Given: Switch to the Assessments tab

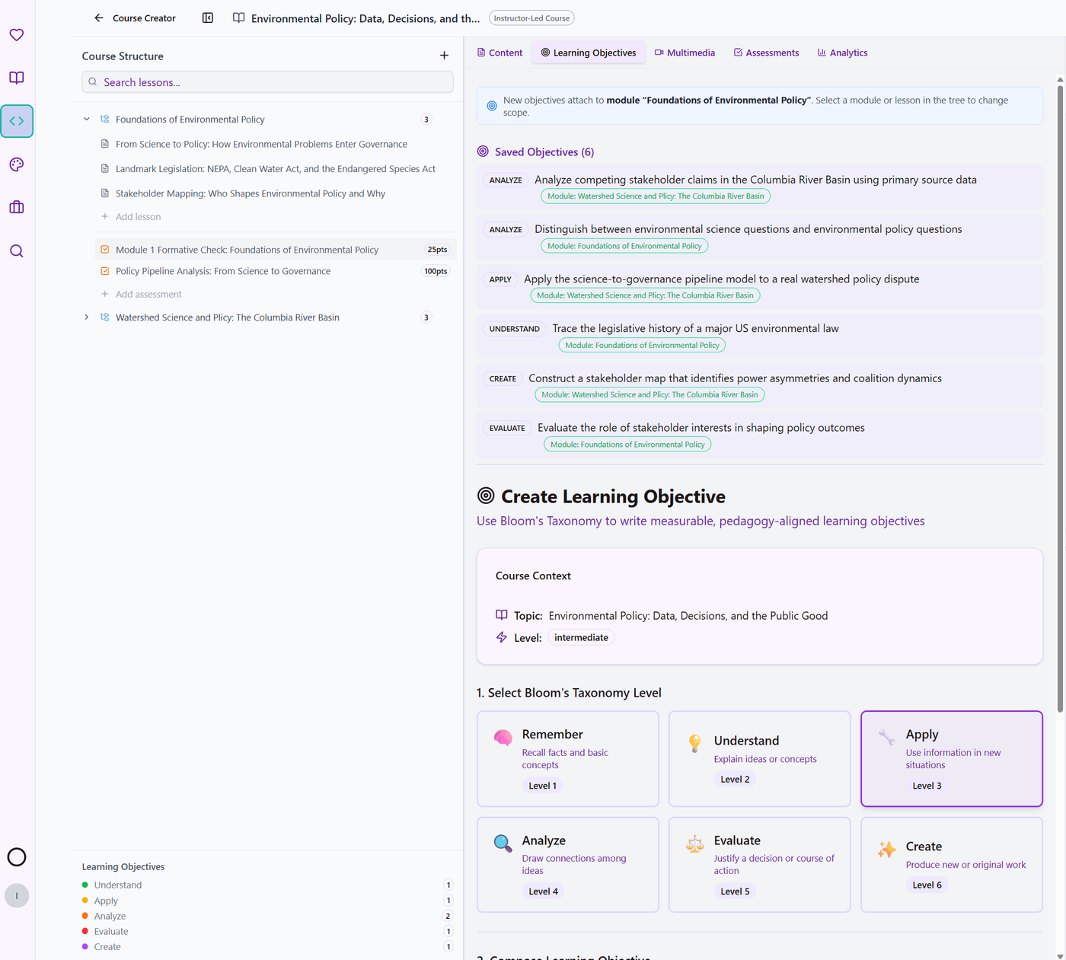Looking at the screenshot, I should 766,53.
